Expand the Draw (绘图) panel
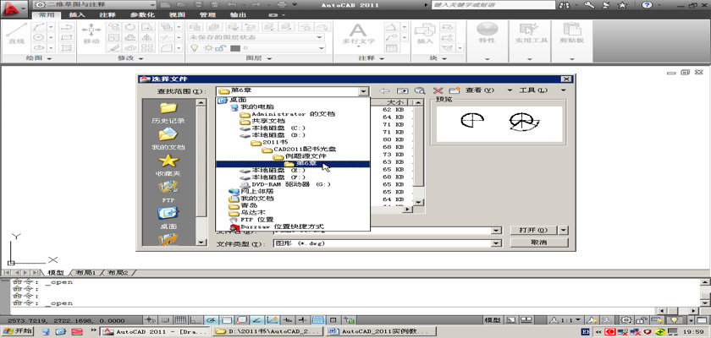711x338 pixels. pos(39,58)
